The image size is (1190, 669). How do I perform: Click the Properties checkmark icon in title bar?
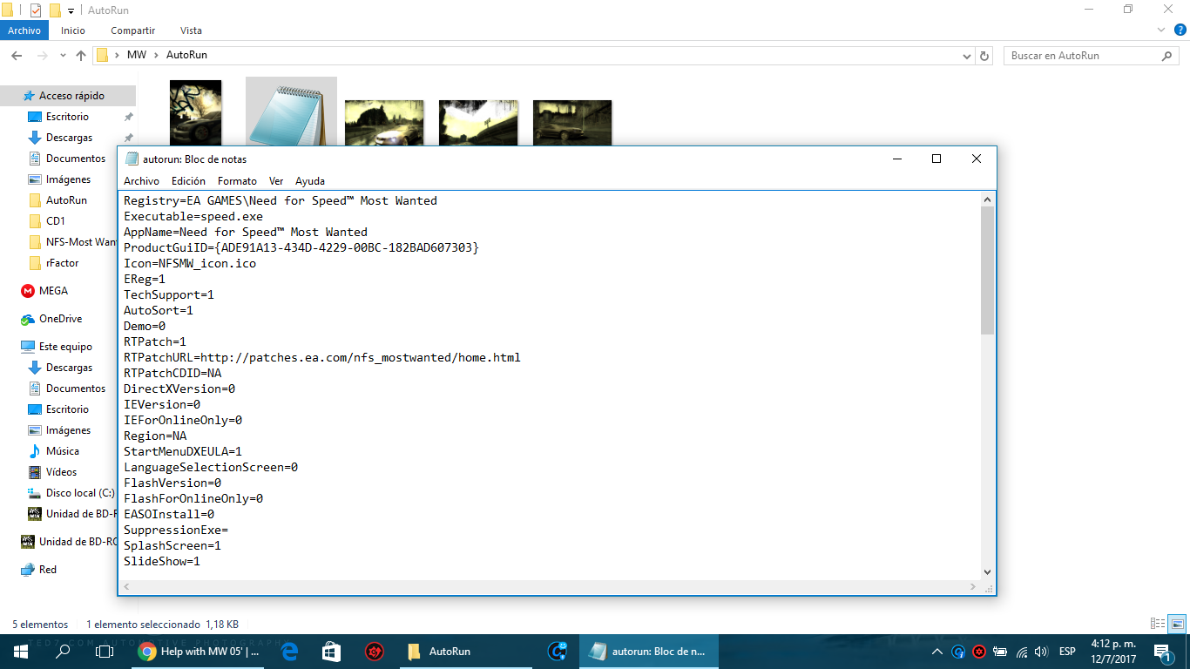[36, 10]
